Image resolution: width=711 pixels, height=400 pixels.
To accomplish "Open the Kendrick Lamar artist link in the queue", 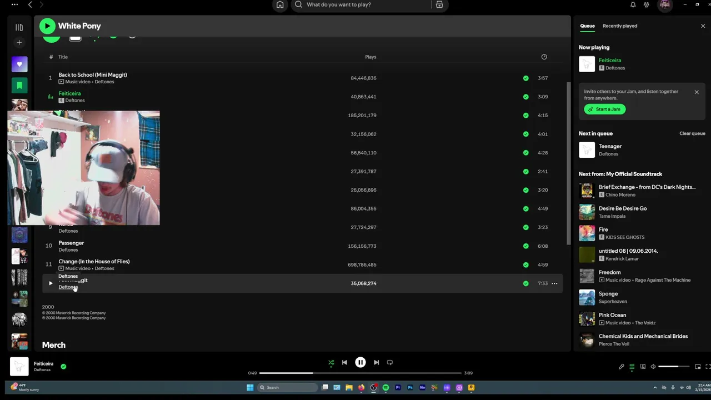I will 622,259.
